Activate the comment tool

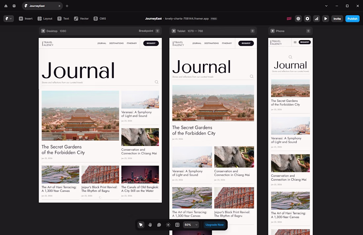click(159, 225)
